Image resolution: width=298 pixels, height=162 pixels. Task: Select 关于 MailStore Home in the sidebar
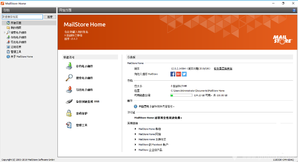coord(22,57)
